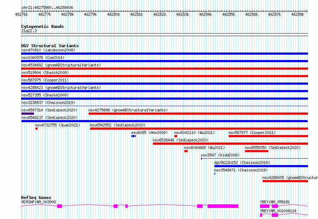Click the small red nsv4732755 (Quan2021) marker

point(36,129)
